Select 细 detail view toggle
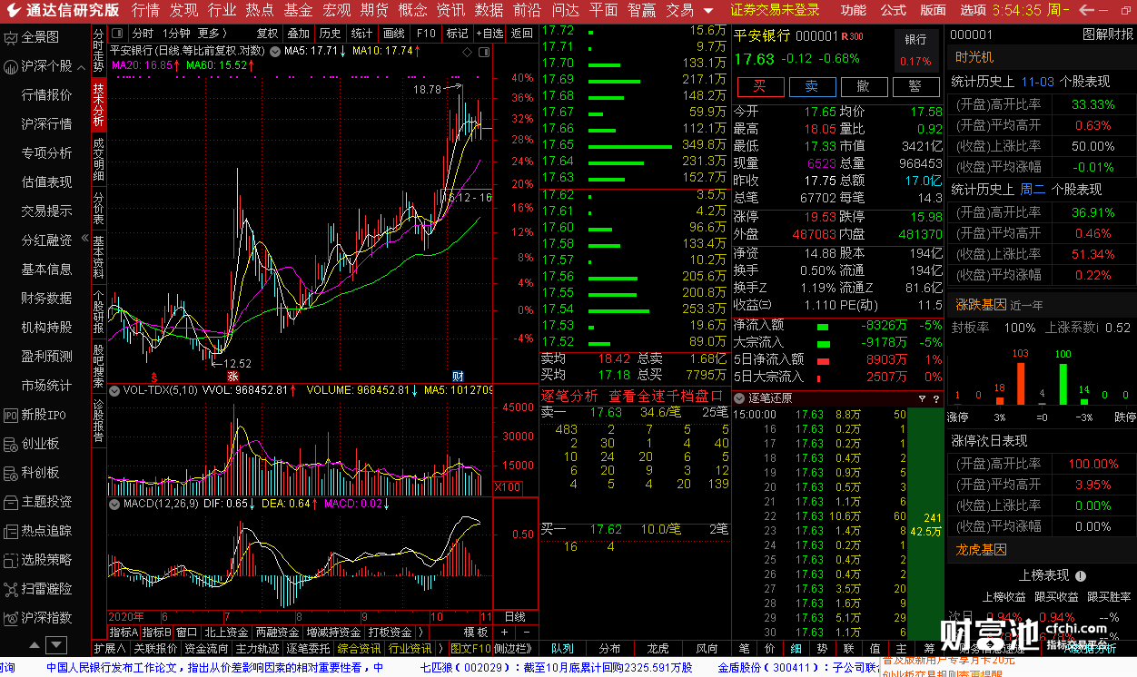Viewport: 1137px width, 677px height. (796, 649)
